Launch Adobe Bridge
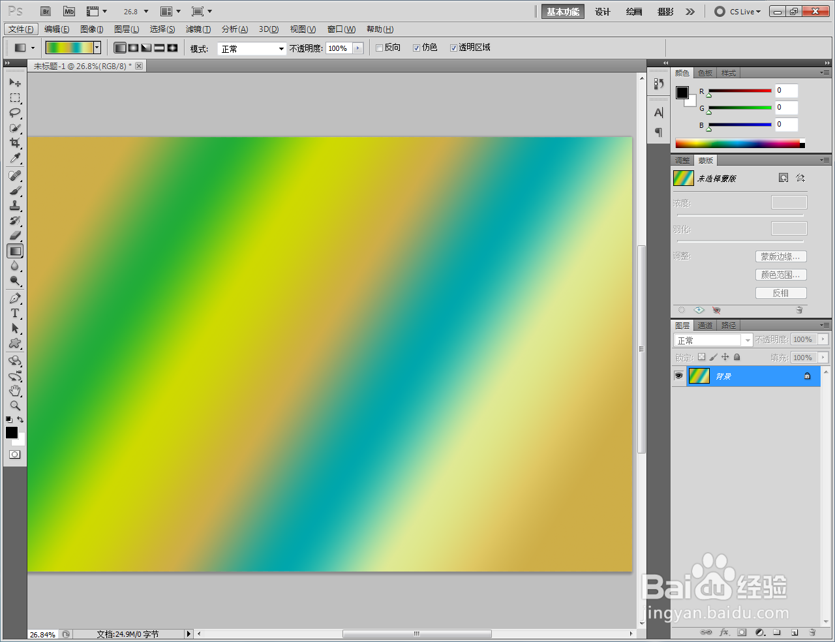Viewport: 835px width, 642px height. 46,12
